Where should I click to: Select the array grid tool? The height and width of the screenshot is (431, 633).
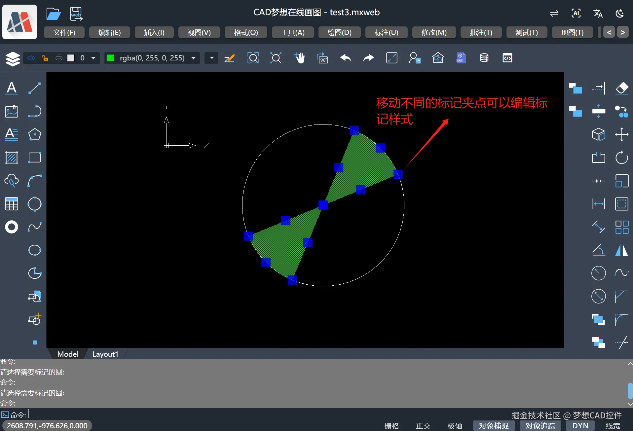coord(622,227)
